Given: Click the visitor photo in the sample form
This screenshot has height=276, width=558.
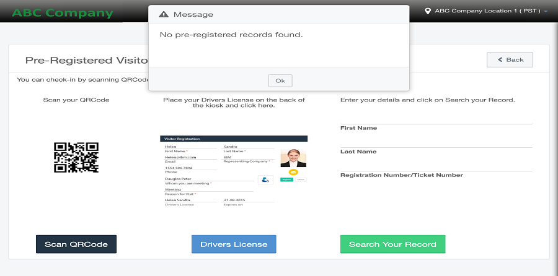Looking at the screenshot, I should point(293,158).
